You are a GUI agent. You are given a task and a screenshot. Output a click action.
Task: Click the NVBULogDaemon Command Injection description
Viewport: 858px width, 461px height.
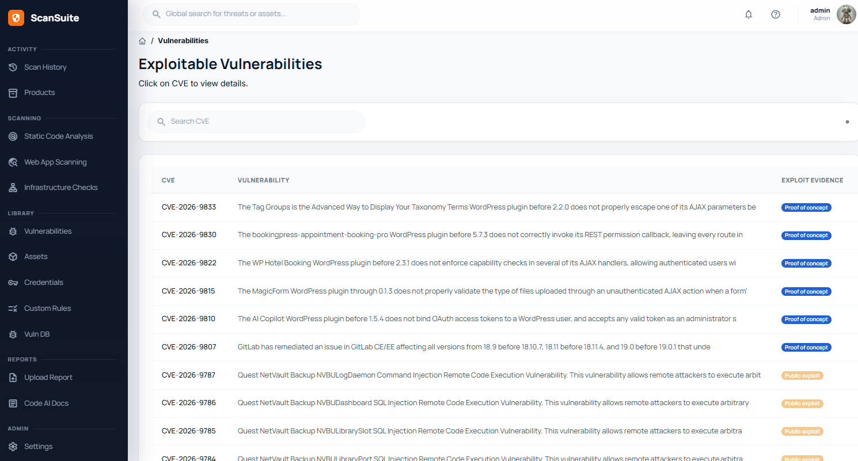[x=499, y=375]
